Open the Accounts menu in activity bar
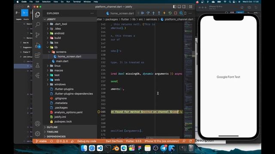Screen dimensions: 275x154 (x=37, y=124)
